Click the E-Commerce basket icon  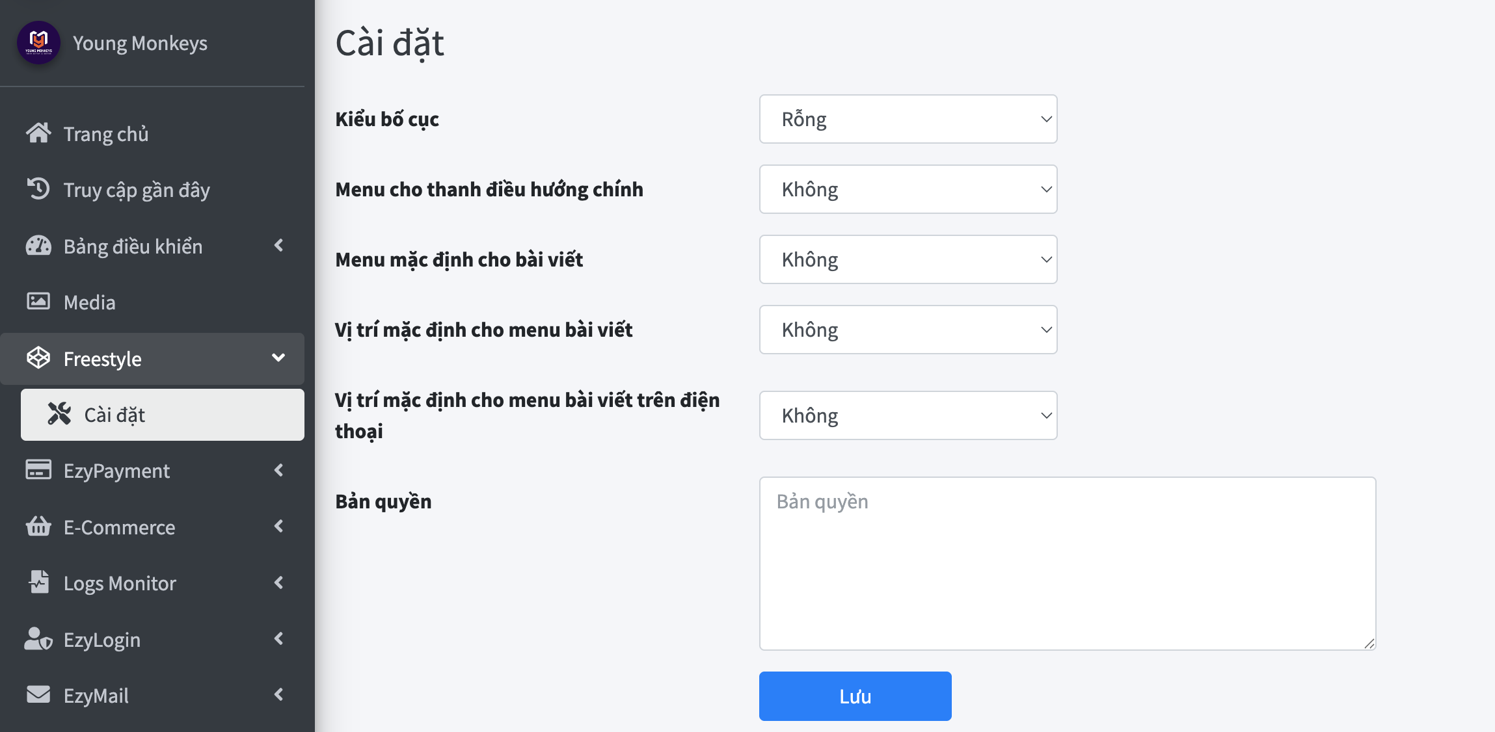point(38,526)
